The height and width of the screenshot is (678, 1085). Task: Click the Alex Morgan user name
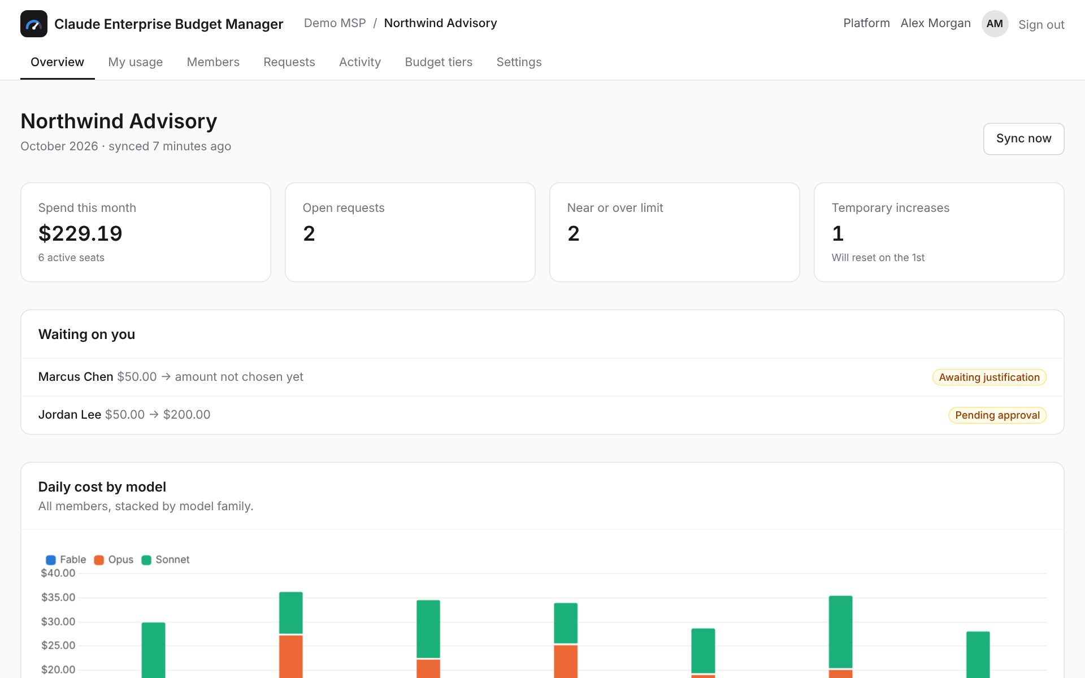click(935, 23)
